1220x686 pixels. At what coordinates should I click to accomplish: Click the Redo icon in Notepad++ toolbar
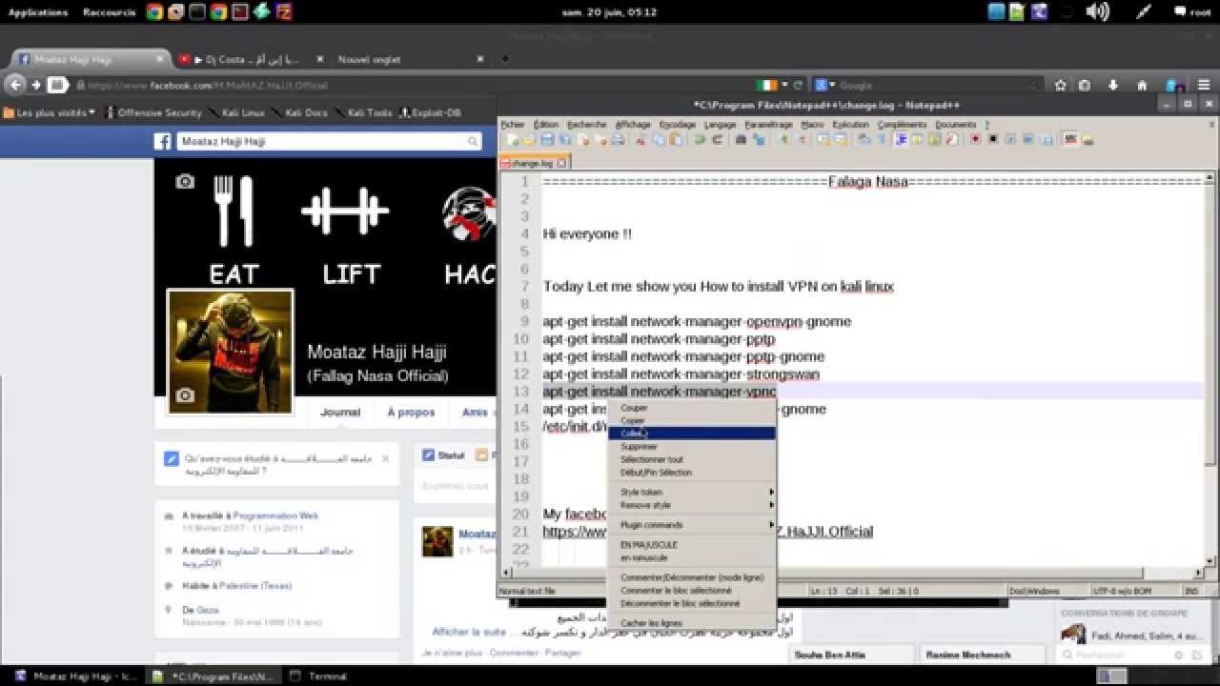click(716, 140)
